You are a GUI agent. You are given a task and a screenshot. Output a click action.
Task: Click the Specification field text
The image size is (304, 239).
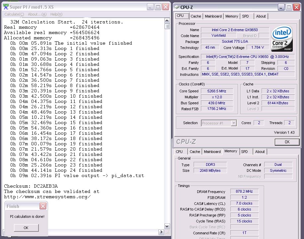tap(247, 57)
